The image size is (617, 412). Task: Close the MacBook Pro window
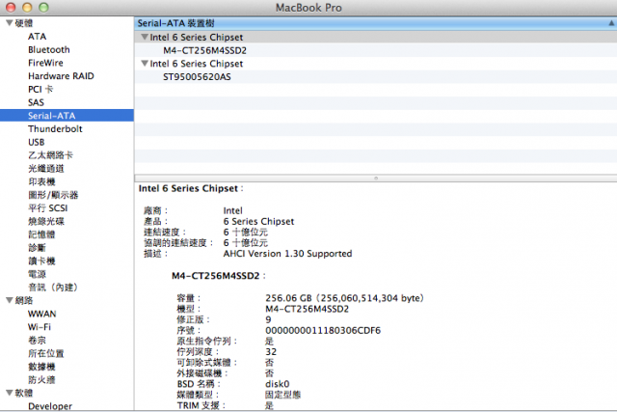(11, 7)
